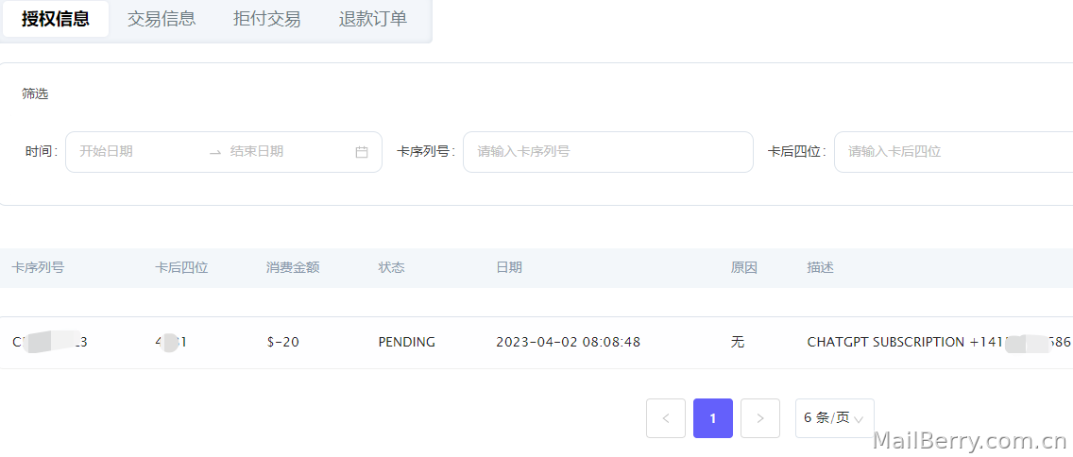Click the 描述 column header
Viewport: 1073px width, 457px height.
coord(821,267)
